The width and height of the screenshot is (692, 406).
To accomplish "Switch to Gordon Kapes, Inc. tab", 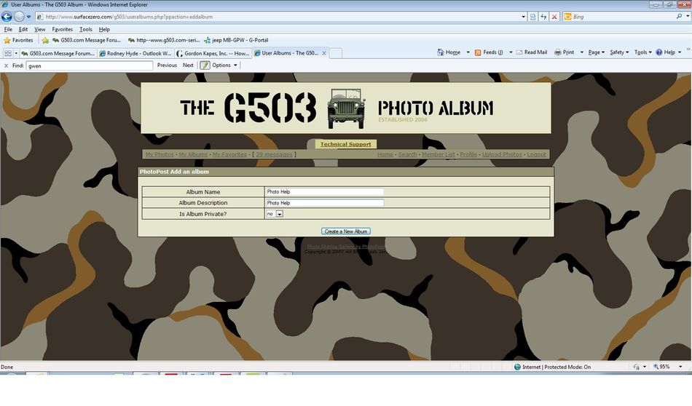I will (x=213, y=53).
